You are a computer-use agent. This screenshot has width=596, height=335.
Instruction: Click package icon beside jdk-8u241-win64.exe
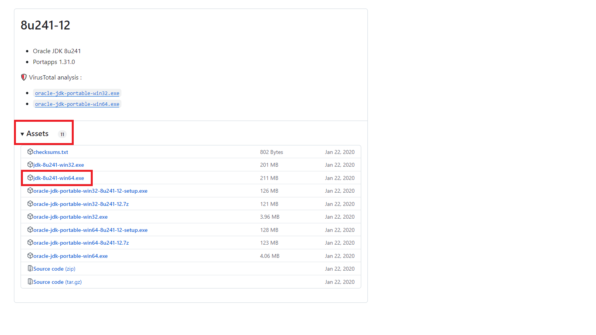pyautogui.click(x=30, y=178)
